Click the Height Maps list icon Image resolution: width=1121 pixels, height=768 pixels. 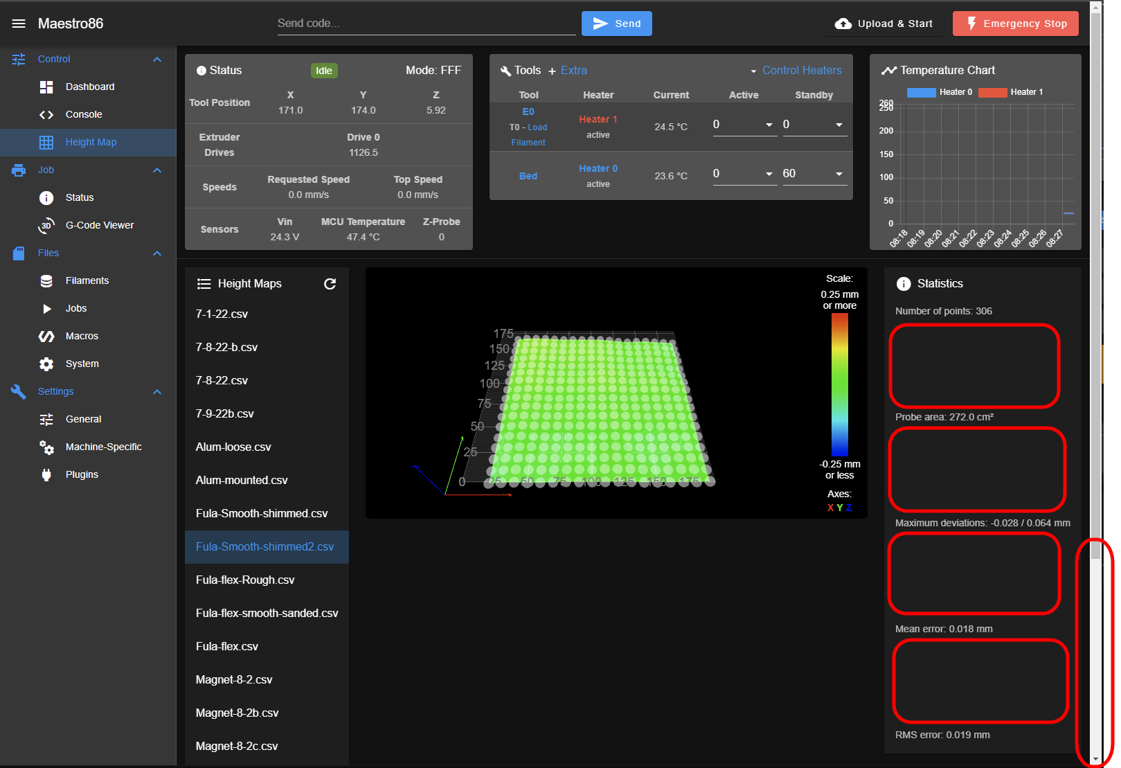coord(204,283)
